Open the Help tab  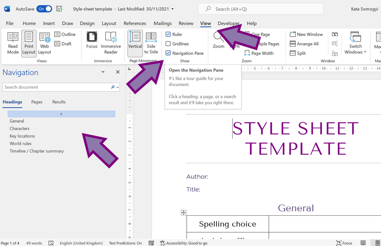pos(252,23)
